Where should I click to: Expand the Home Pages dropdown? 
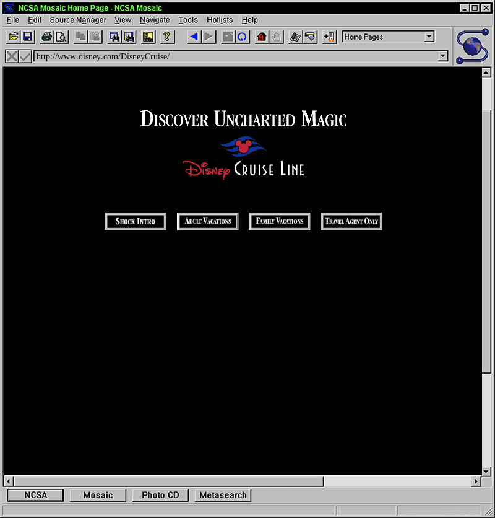(429, 37)
